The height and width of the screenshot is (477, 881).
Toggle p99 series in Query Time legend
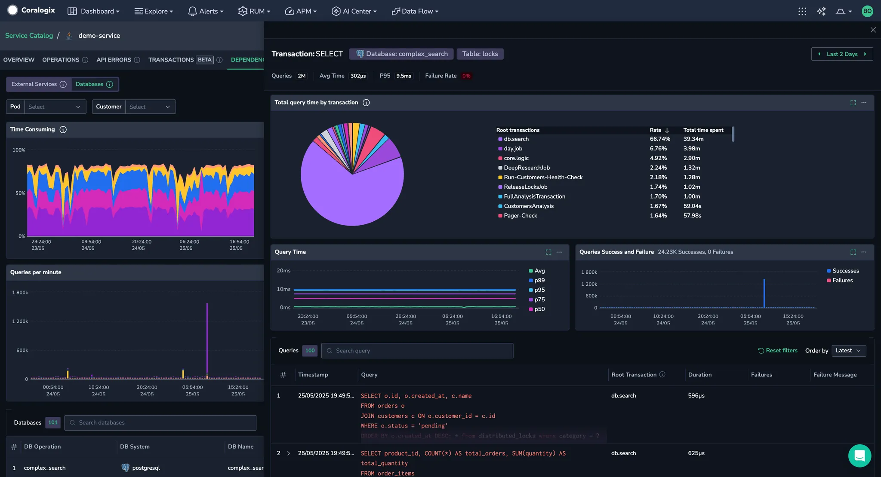[x=537, y=280]
